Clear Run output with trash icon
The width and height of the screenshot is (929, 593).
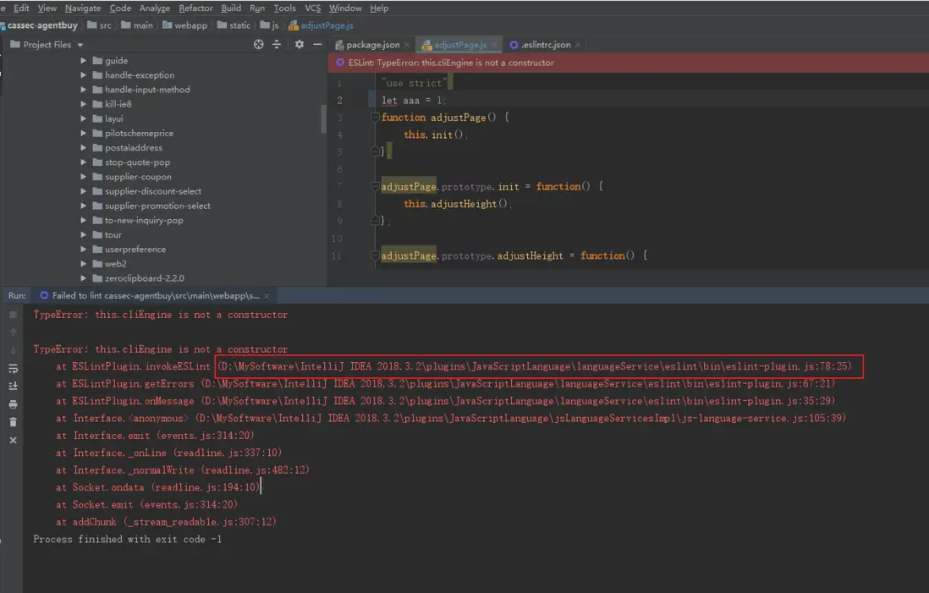[13, 422]
